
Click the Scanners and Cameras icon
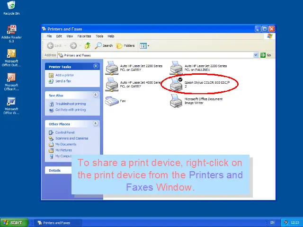51,139
